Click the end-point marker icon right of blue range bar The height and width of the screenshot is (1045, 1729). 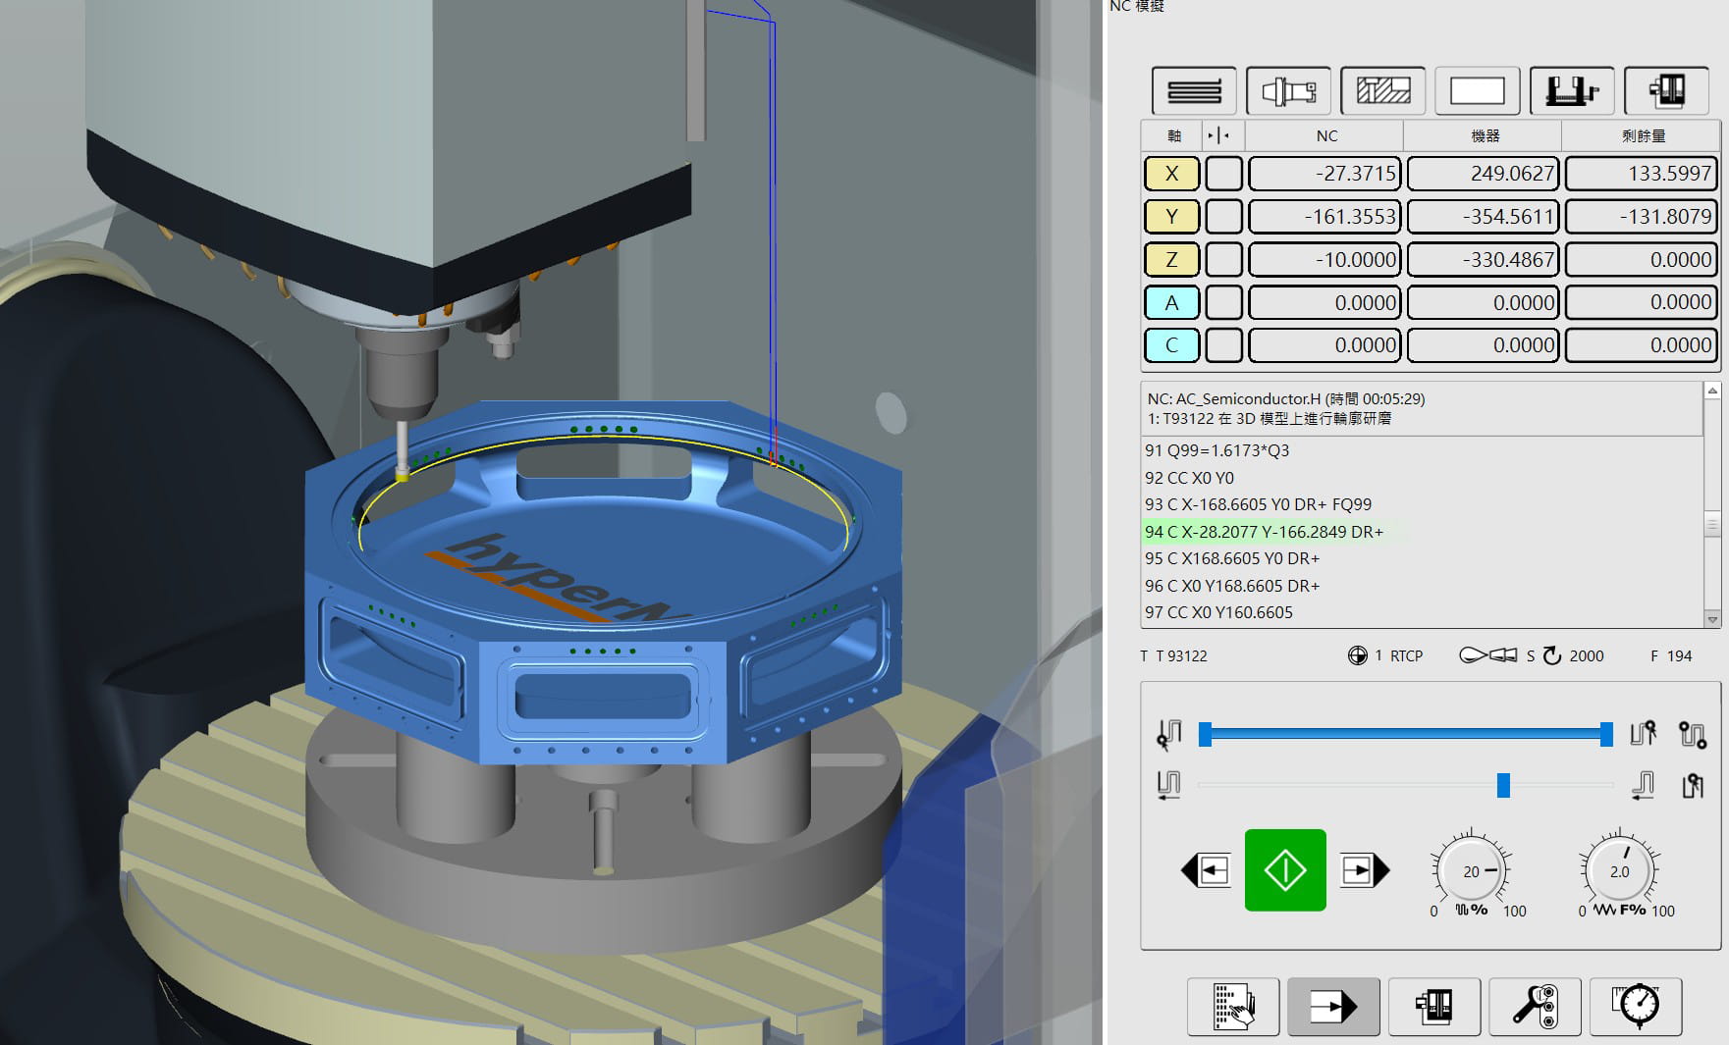tap(1644, 733)
